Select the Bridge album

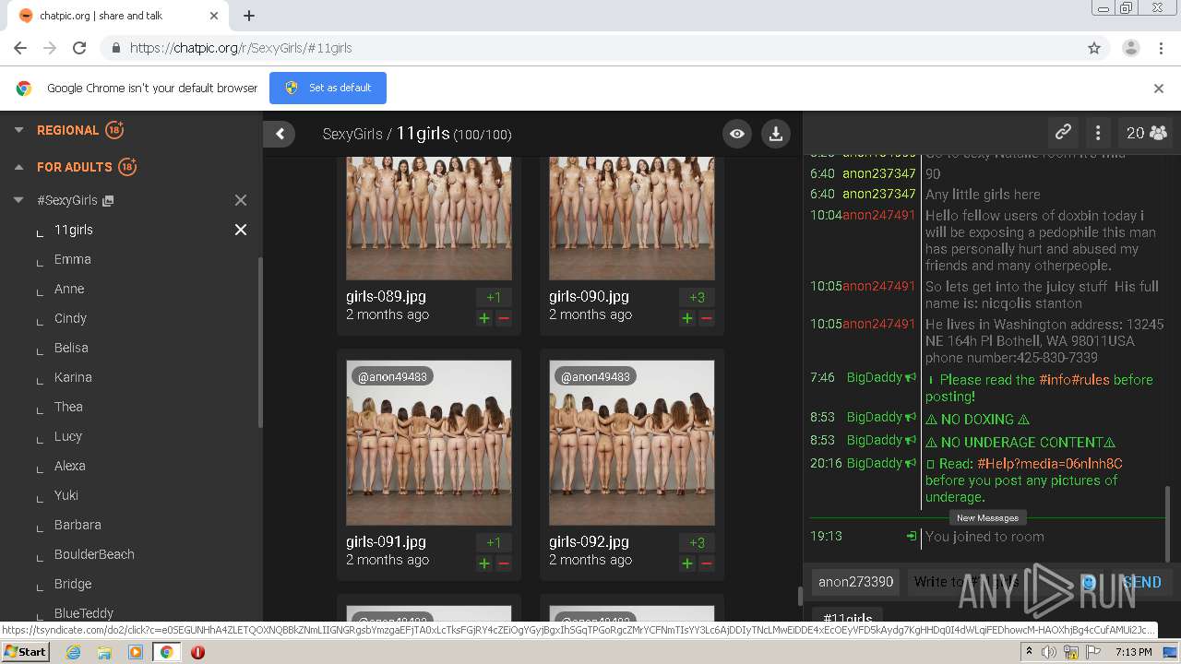[x=73, y=584]
